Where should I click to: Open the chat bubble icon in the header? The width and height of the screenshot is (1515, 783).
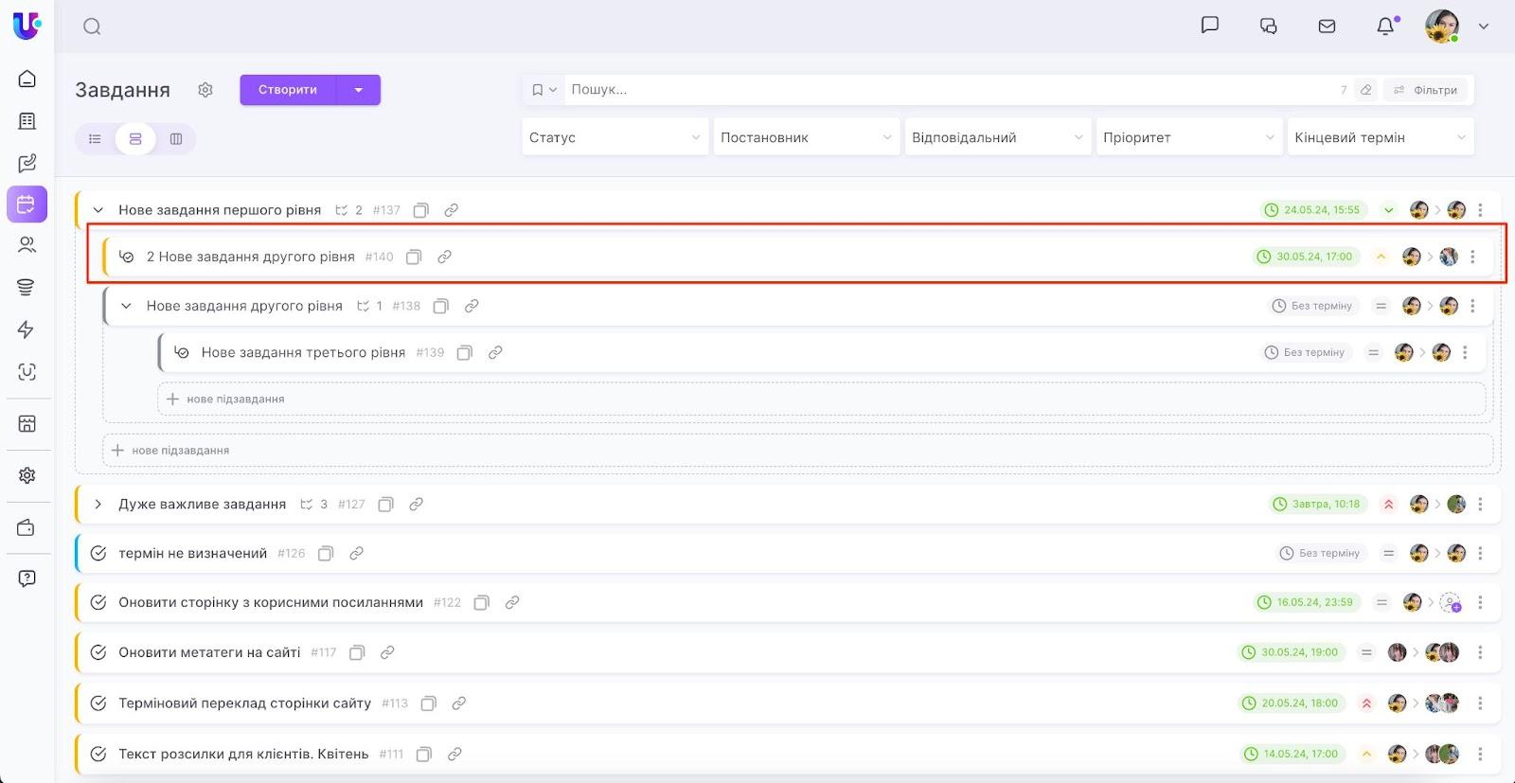[x=1209, y=26]
